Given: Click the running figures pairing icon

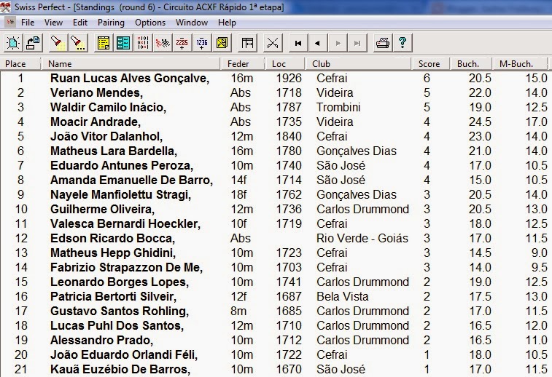Looking at the screenshot, I should click(163, 43).
